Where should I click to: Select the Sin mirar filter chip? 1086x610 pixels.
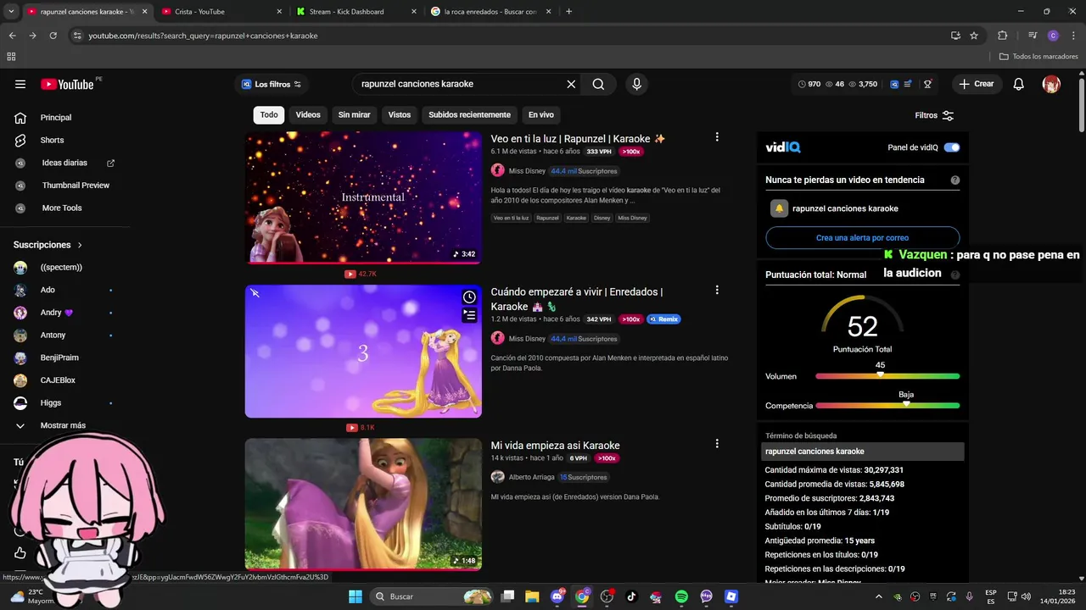[x=354, y=115]
